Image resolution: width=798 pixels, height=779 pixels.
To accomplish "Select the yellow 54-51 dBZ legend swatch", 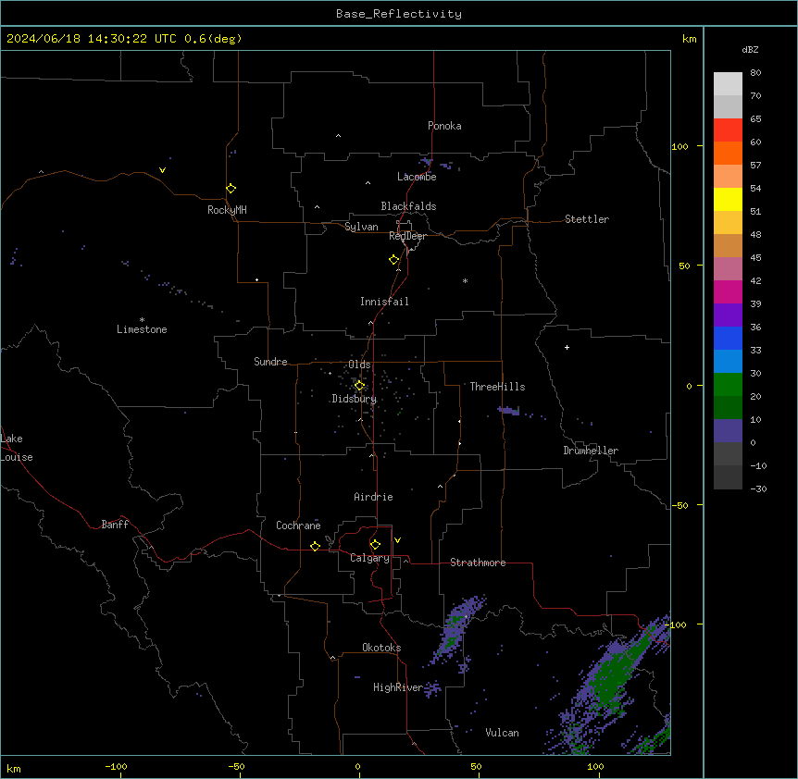I will [728, 200].
